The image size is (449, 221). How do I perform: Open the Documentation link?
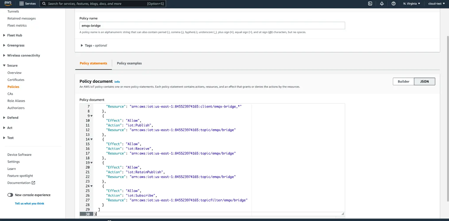point(19,183)
